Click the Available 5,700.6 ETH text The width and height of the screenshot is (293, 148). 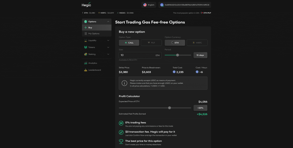pyautogui.click(x=128, y=60)
